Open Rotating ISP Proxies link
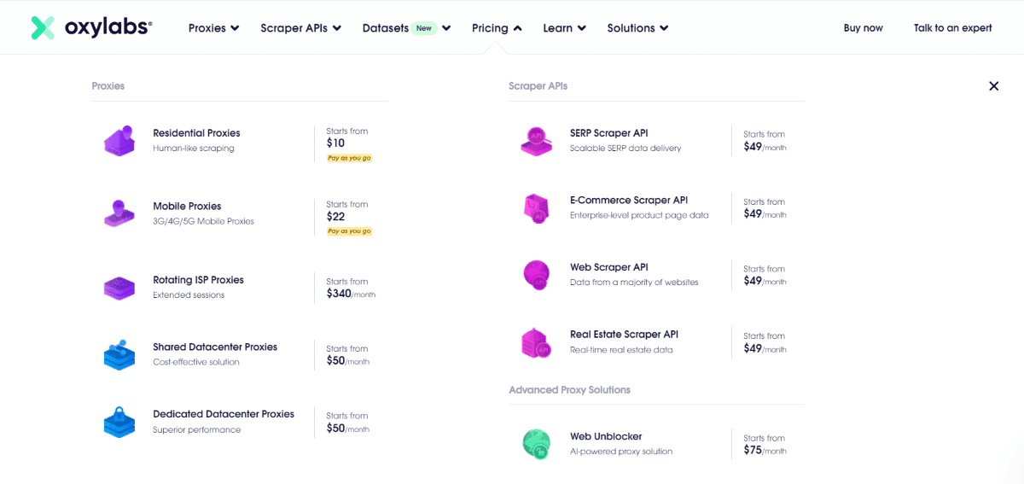The height and width of the screenshot is (484, 1024). click(198, 280)
